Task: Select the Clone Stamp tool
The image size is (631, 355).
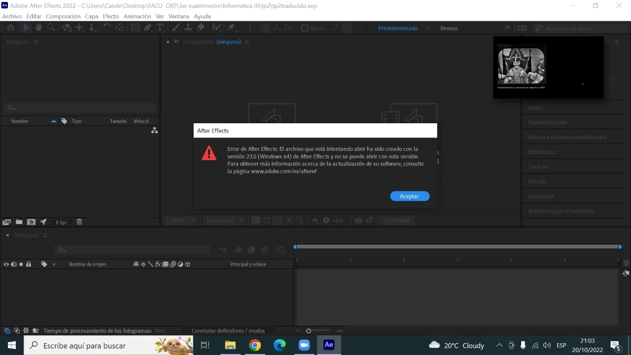Action: [188, 28]
